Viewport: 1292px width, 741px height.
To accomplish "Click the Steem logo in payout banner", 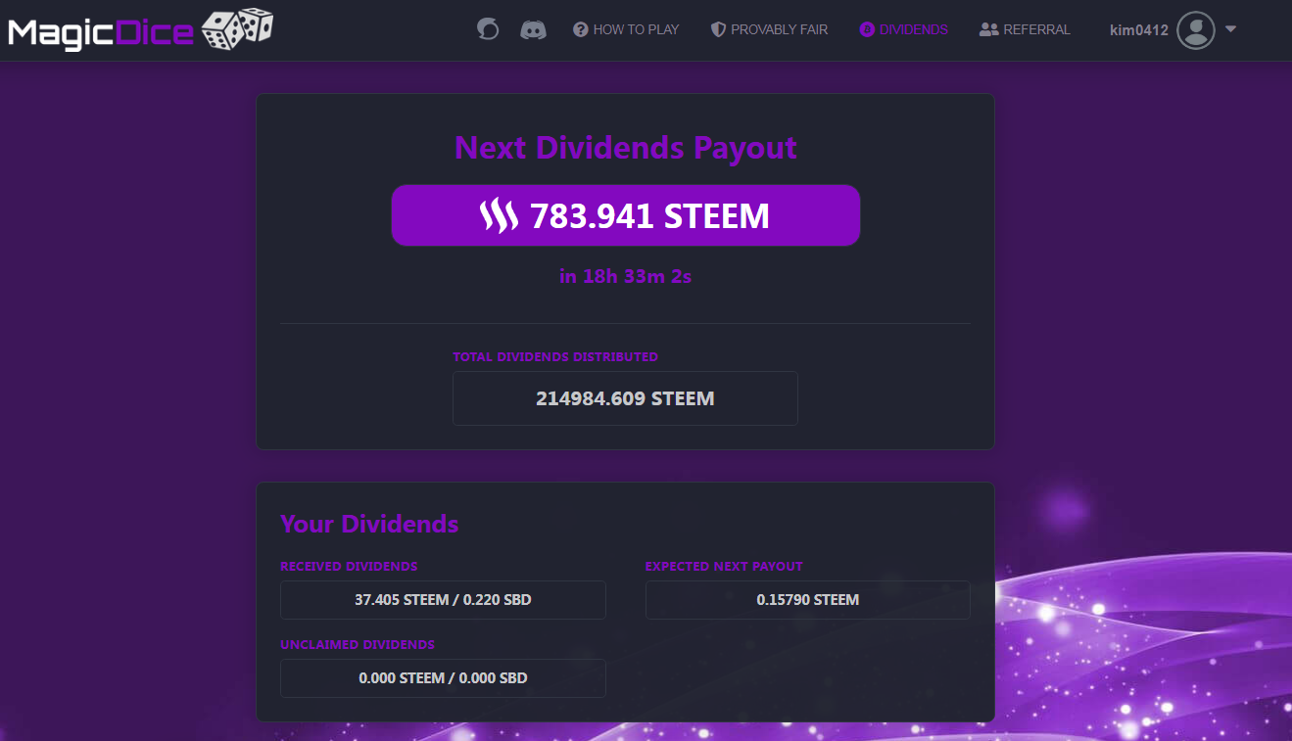I will click(499, 215).
